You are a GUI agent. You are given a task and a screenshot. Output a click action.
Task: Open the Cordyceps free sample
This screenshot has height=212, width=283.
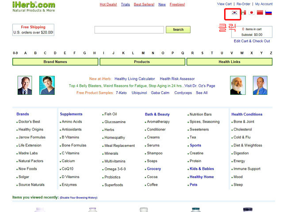183,93
